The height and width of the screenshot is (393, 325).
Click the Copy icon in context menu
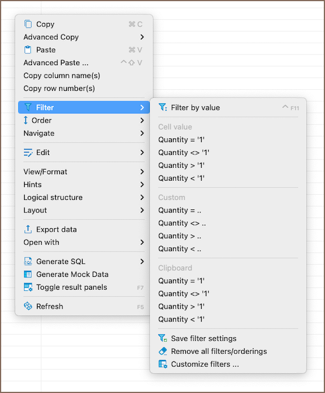tap(28, 24)
